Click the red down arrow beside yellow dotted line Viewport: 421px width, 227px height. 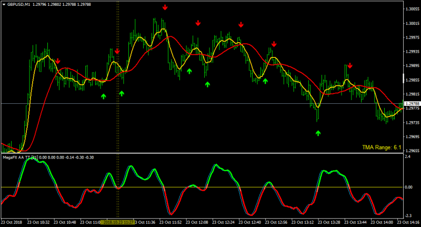tap(117, 51)
